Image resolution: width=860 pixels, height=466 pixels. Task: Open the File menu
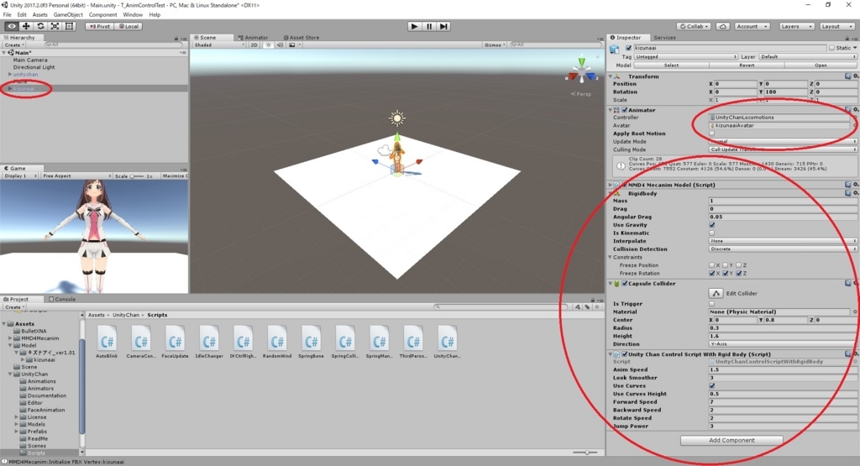[x=7, y=15]
